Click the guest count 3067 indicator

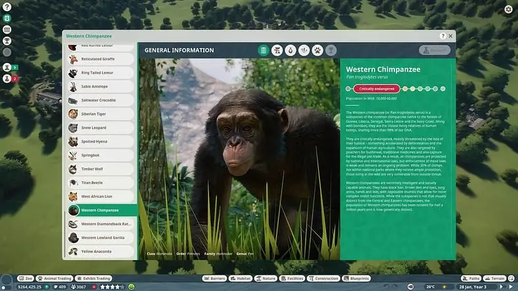(x=79, y=286)
